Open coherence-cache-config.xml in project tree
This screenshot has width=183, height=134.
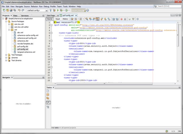[x=28, y=35]
